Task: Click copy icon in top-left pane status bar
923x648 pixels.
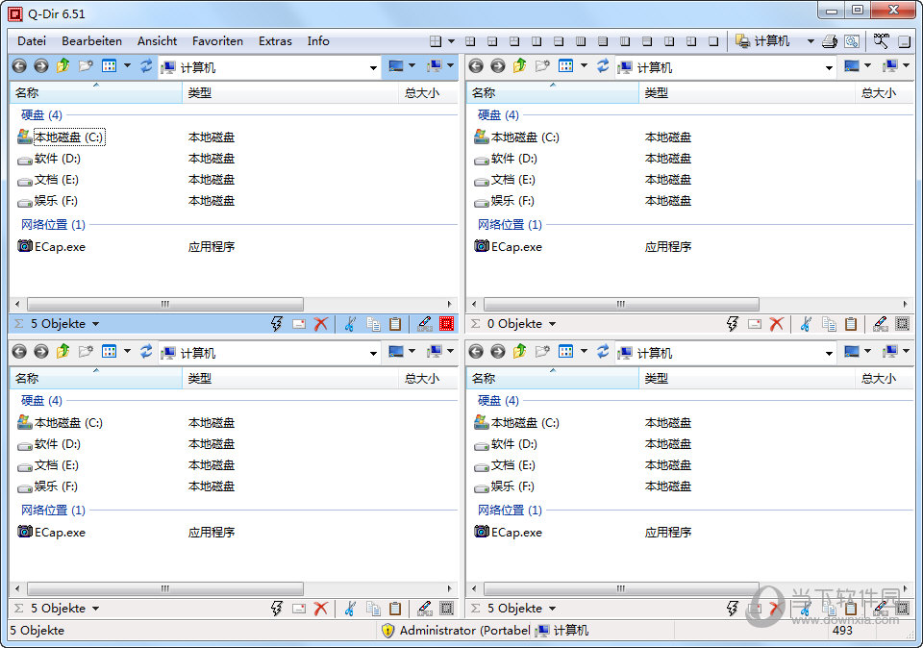Action: [x=373, y=324]
